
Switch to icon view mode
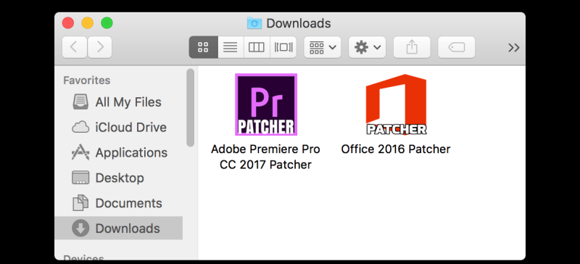click(x=203, y=47)
